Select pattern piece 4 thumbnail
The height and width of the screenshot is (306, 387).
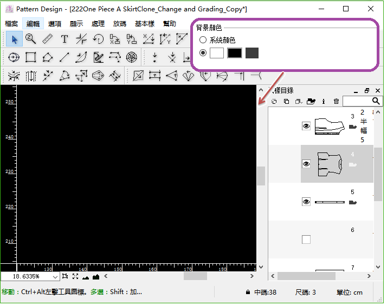pos(330,164)
